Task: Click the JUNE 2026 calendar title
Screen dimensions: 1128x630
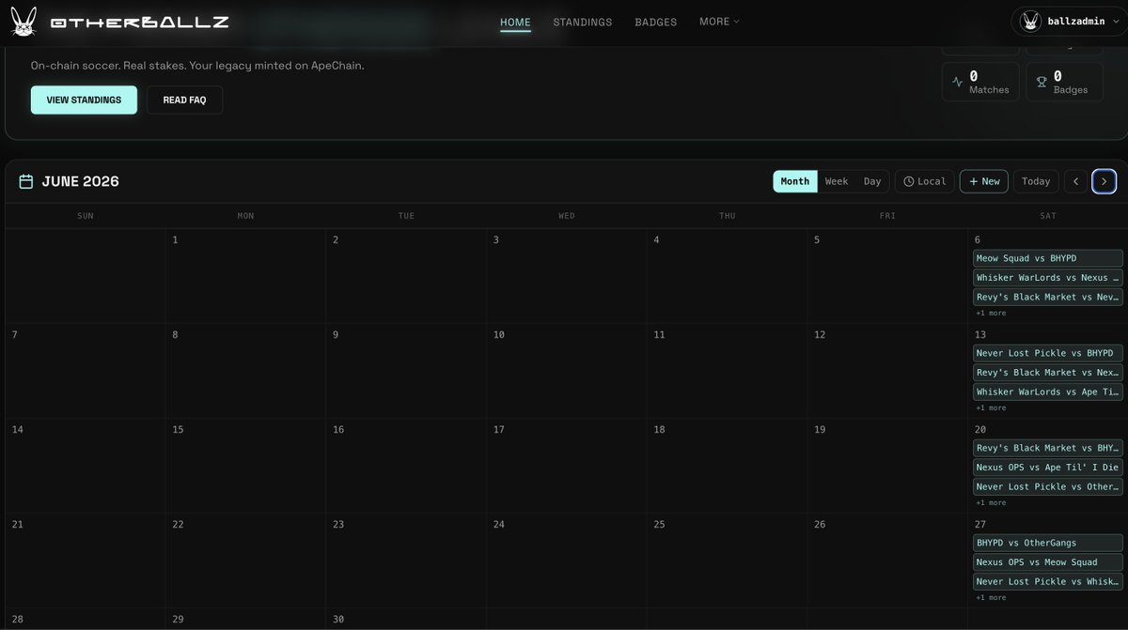Action: click(x=81, y=181)
